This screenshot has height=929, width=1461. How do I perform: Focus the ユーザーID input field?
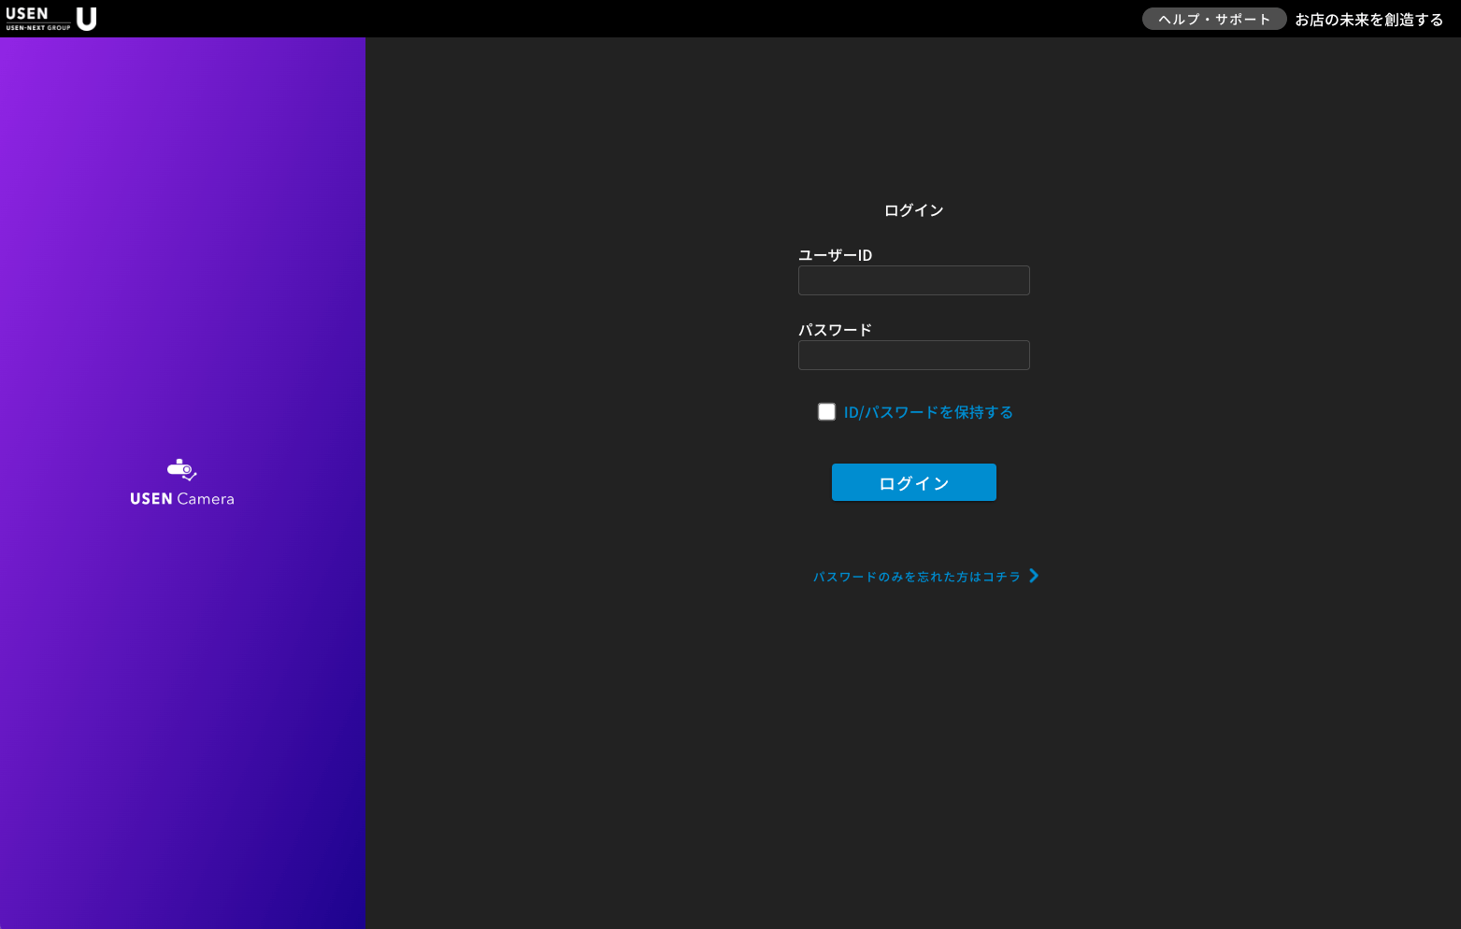coord(913,280)
